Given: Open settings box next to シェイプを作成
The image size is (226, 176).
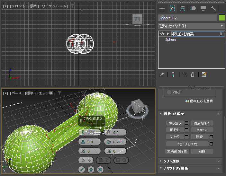Looking at the screenshot, I should 211,144.
